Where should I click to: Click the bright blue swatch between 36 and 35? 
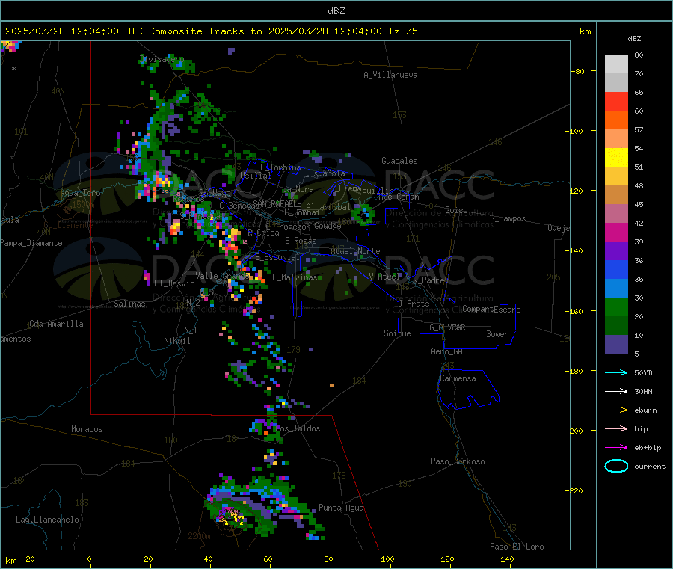616,269
